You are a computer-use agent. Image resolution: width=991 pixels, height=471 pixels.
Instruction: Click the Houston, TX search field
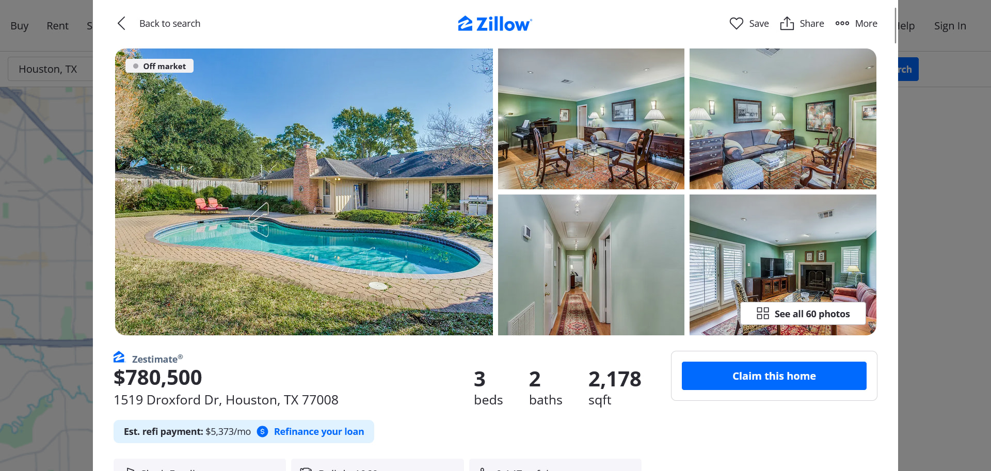click(50, 69)
